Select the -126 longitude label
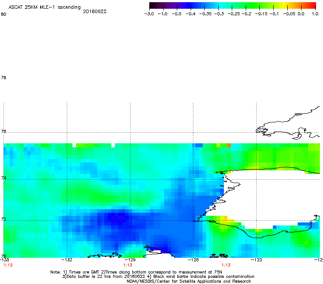Screen dimensions: 323x284 click(x=193, y=260)
